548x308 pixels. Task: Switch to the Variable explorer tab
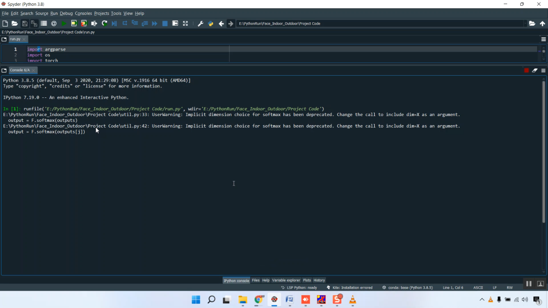pos(286,280)
